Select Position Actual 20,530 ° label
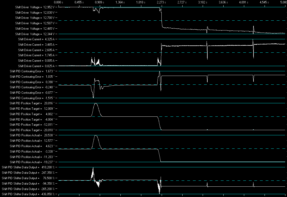Image resolution: width=287 pixels, height=197 pixels. (32, 135)
